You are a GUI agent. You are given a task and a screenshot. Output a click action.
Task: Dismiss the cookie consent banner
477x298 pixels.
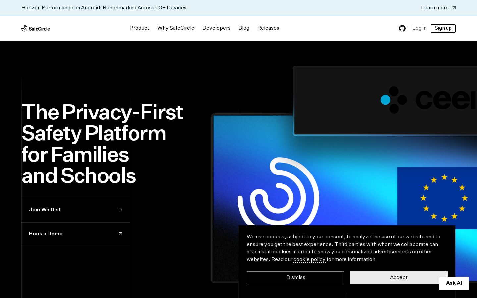(x=295, y=278)
